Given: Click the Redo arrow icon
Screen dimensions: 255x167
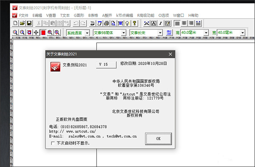Looking at the screenshot, I should (83, 23).
